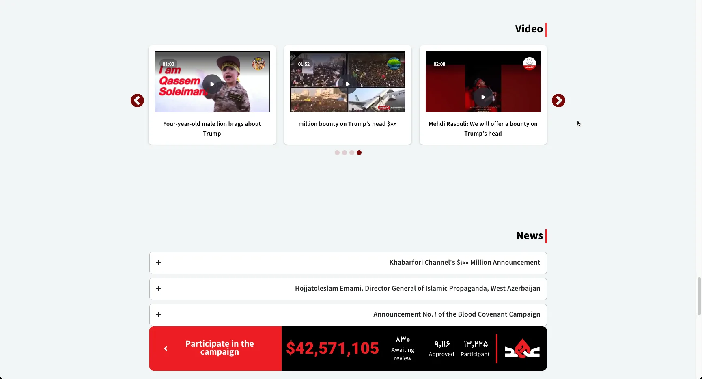Image resolution: width=702 pixels, height=379 pixels.
Task: Select the third carousel pagination dot
Action: (352, 153)
